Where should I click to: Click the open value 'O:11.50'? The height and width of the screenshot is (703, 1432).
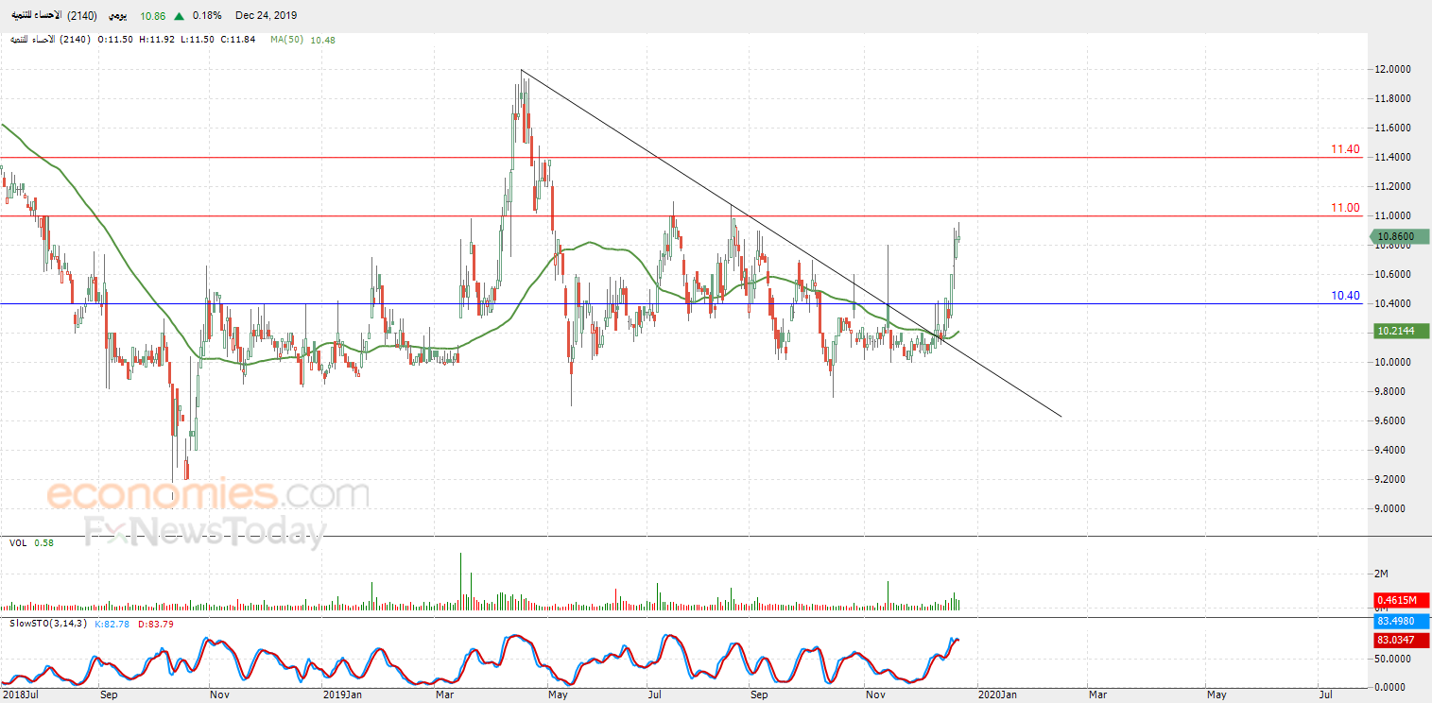[117, 40]
